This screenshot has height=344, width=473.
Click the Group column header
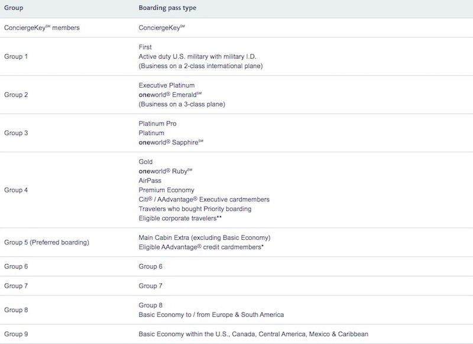click(14, 8)
